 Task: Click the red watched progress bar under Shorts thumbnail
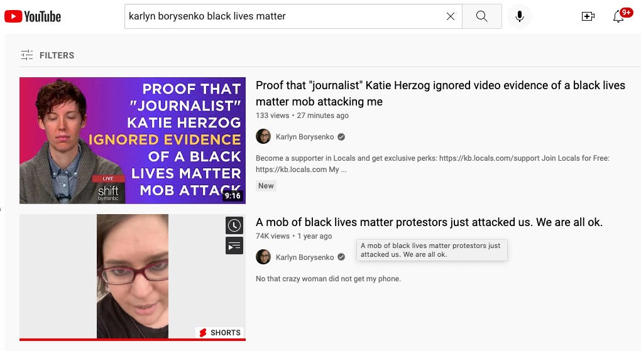pos(133,340)
